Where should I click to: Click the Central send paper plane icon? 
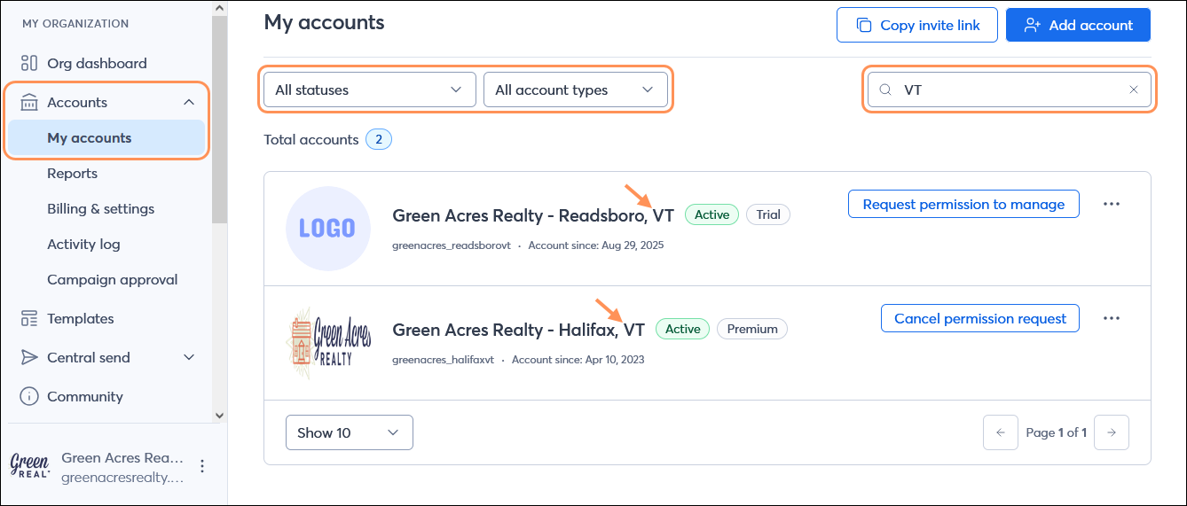click(x=29, y=357)
